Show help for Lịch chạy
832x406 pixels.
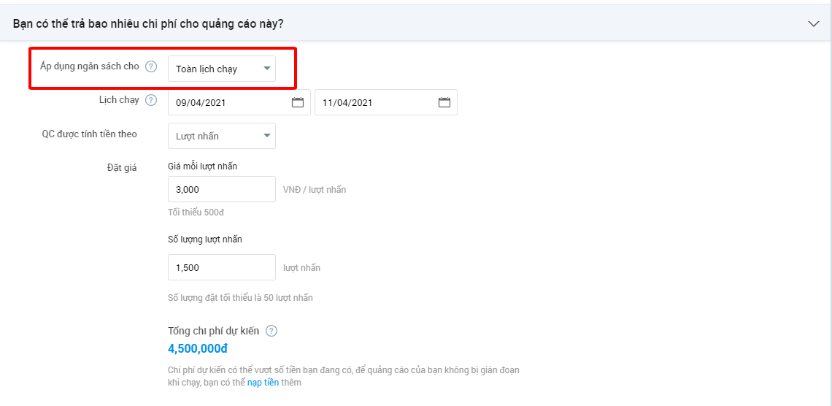[x=151, y=100]
